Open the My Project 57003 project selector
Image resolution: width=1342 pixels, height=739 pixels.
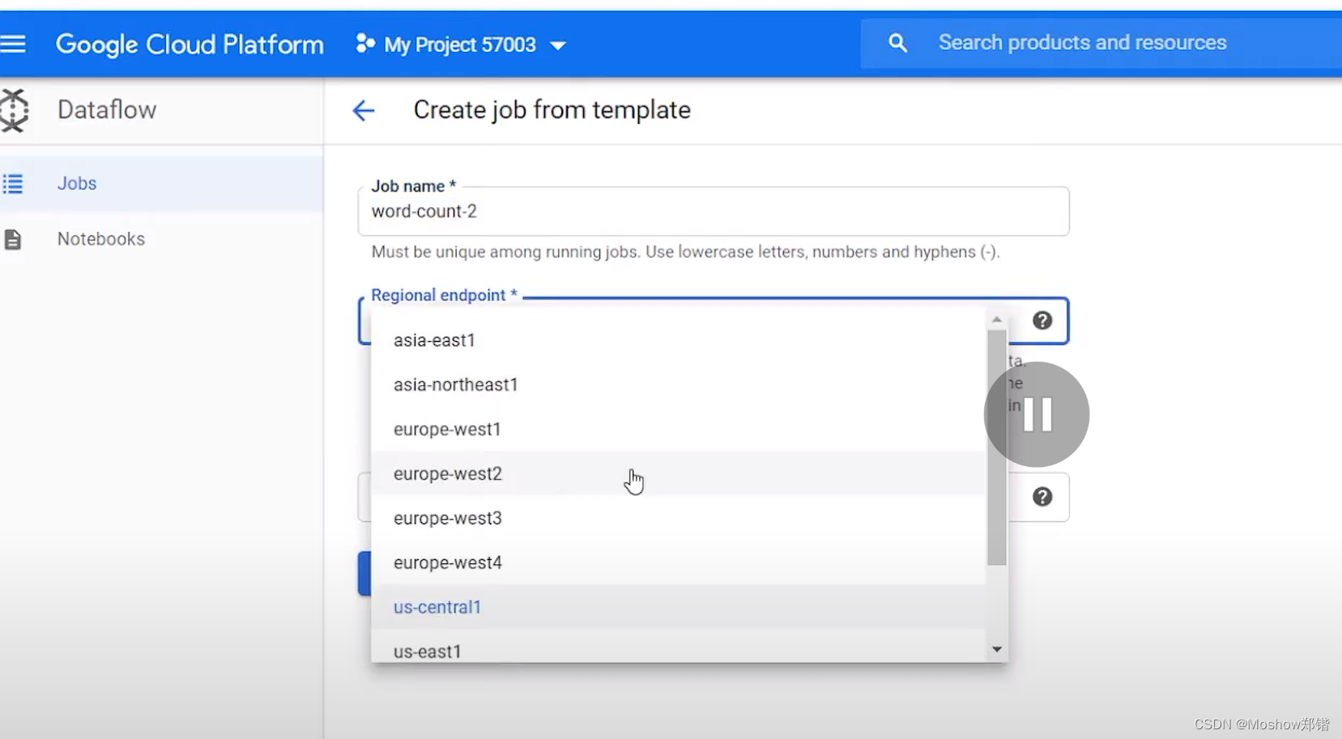[x=461, y=45]
